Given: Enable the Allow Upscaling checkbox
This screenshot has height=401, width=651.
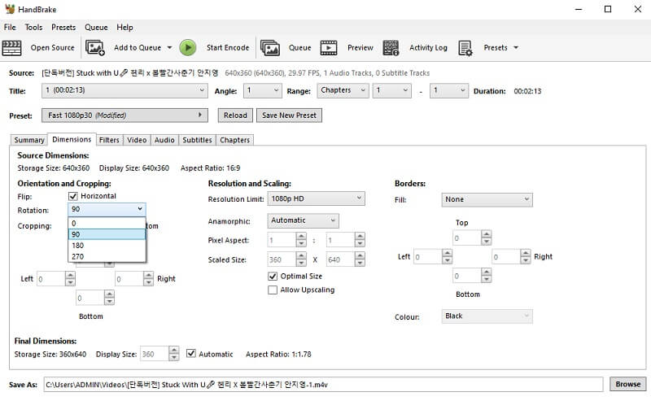Looking at the screenshot, I should [273, 290].
